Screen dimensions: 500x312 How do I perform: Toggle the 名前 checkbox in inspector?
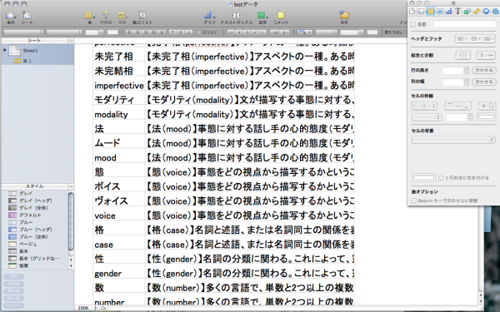(413, 24)
